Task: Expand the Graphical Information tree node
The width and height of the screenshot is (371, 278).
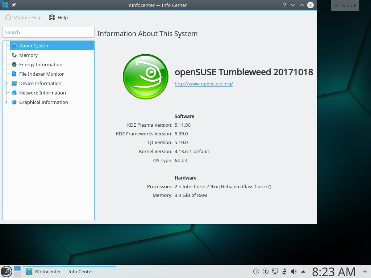Action: [x=6, y=102]
